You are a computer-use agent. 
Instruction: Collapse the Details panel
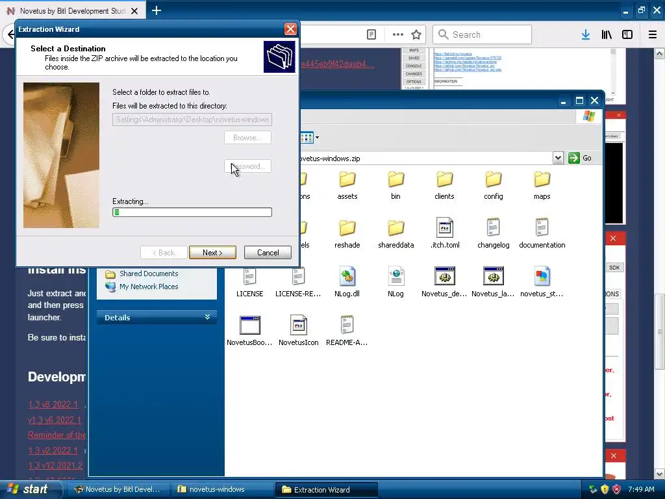(207, 317)
